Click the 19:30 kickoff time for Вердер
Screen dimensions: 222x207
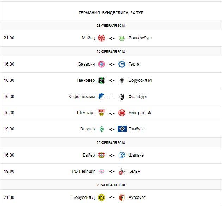9,129
